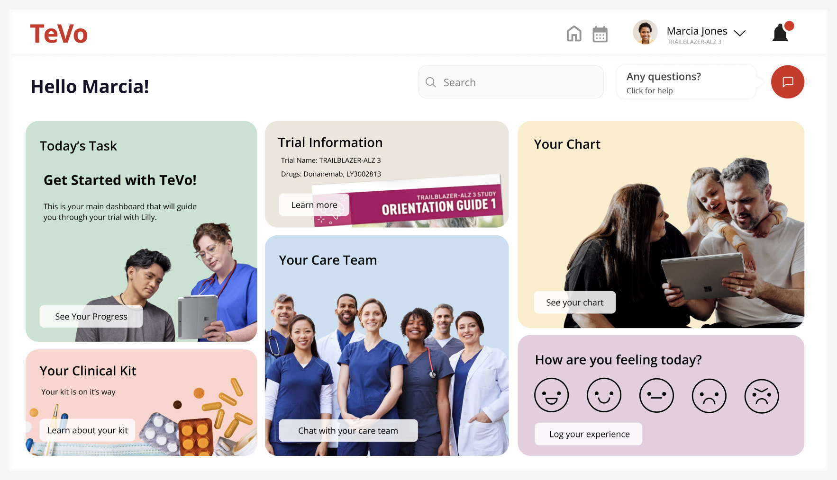
Task: Click See Your Progress button
Action: coord(91,316)
